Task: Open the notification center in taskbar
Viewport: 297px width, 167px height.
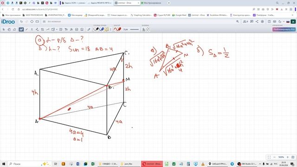Action: (292, 164)
